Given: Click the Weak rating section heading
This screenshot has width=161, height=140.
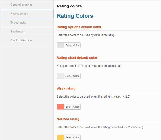Looking at the screenshot, I should click(66, 88).
